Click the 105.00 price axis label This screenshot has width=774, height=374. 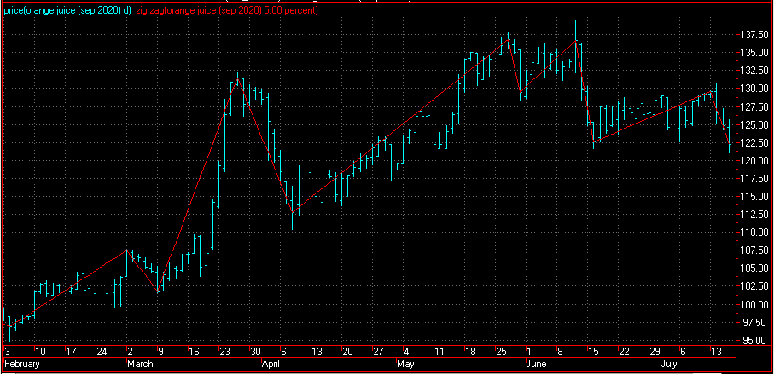(754, 268)
